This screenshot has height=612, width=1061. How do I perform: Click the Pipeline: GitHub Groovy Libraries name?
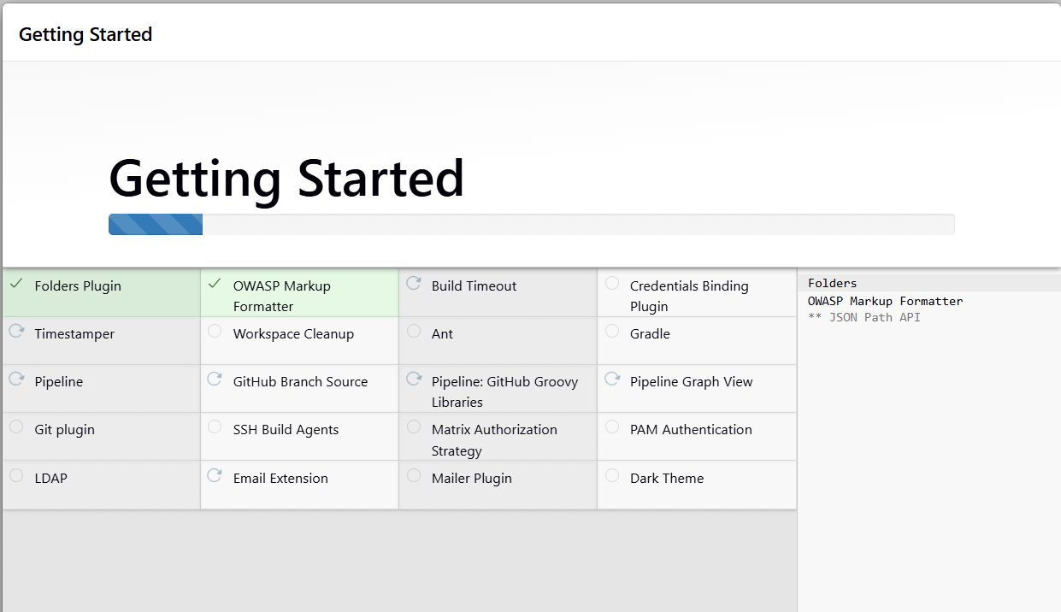click(504, 392)
